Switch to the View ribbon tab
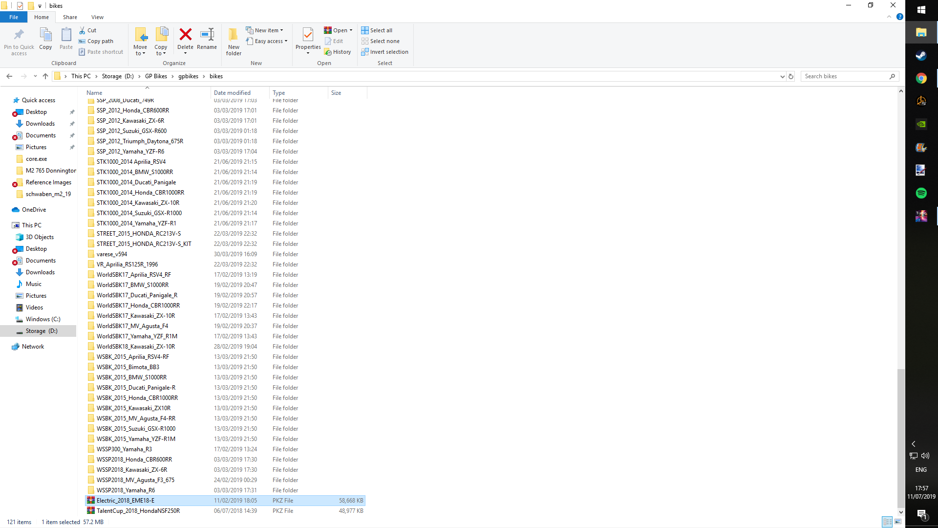938x528 pixels. pyautogui.click(x=97, y=17)
